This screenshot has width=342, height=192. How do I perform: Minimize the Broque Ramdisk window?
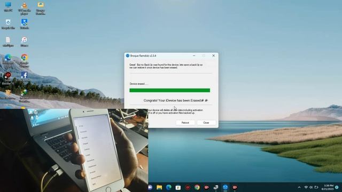(194, 55)
